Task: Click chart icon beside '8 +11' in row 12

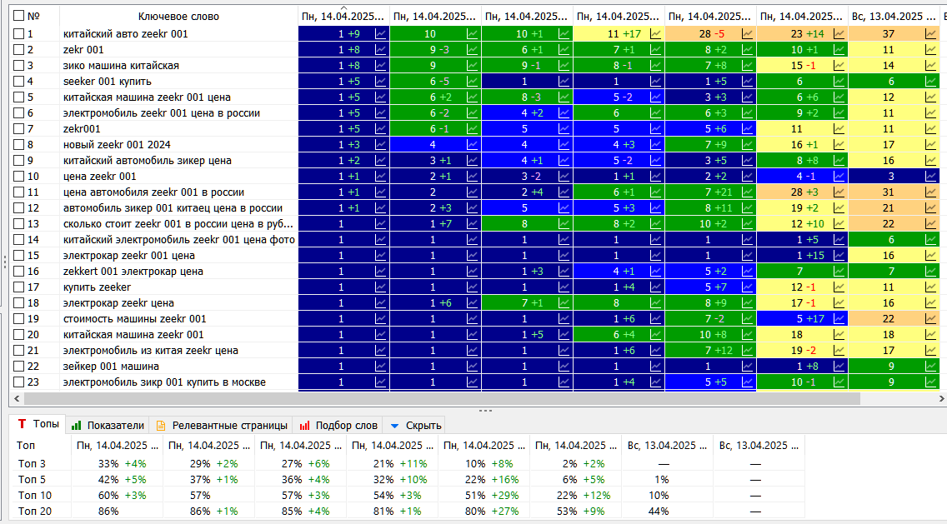Action: (x=748, y=208)
